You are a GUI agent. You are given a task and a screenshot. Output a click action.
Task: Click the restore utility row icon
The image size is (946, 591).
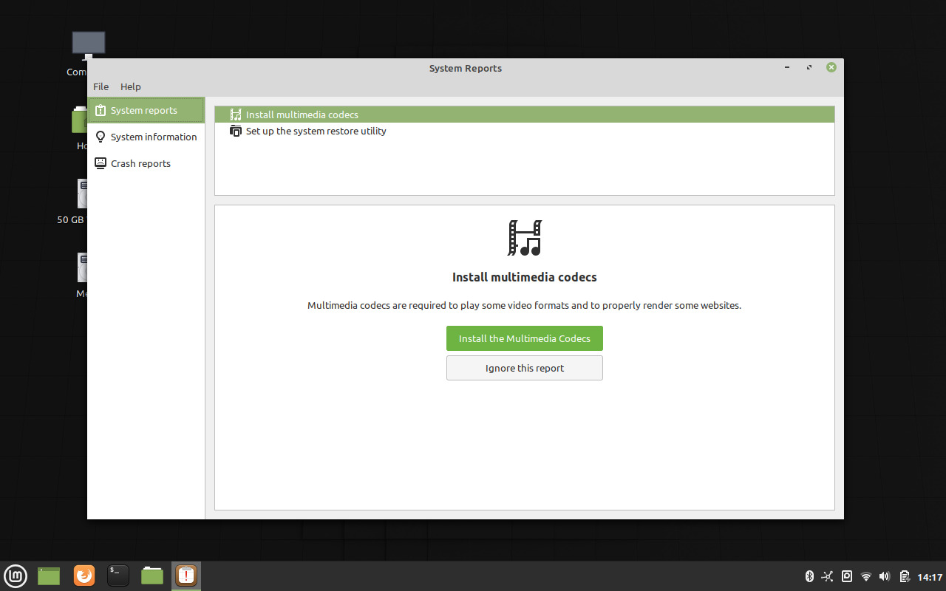coord(236,131)
